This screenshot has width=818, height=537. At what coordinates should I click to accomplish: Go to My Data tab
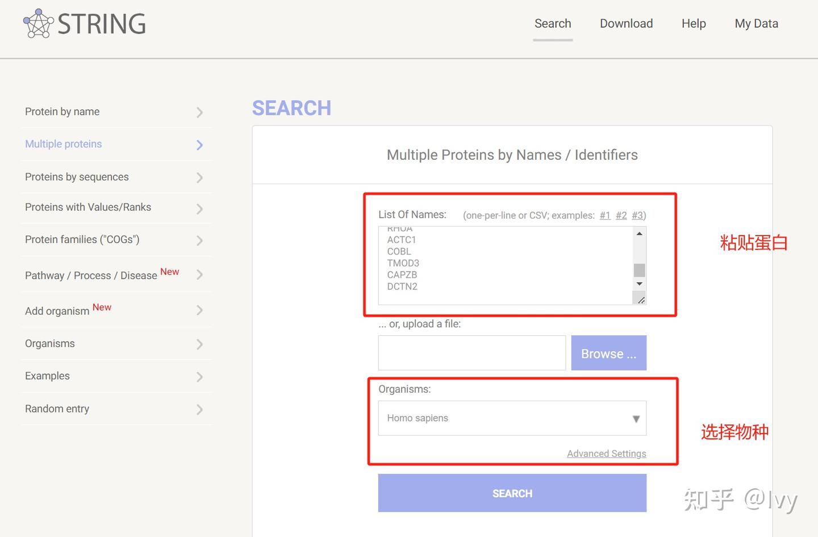pos(756,24)
